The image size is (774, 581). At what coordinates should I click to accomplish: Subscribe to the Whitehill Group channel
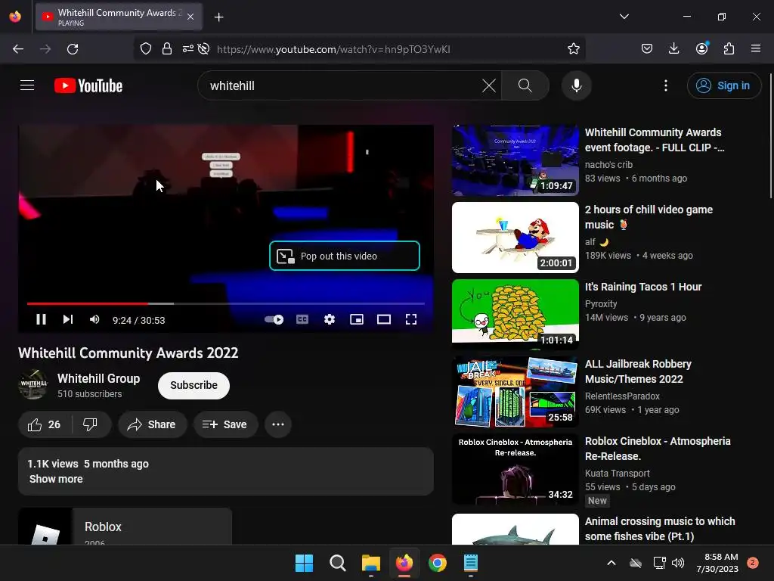pyautogui.click(x=194, y=385)
